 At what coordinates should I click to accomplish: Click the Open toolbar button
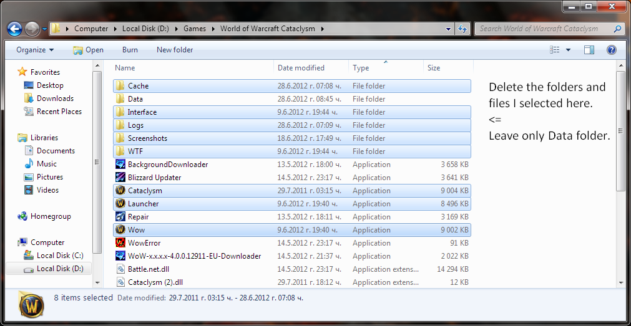[88, 50]
